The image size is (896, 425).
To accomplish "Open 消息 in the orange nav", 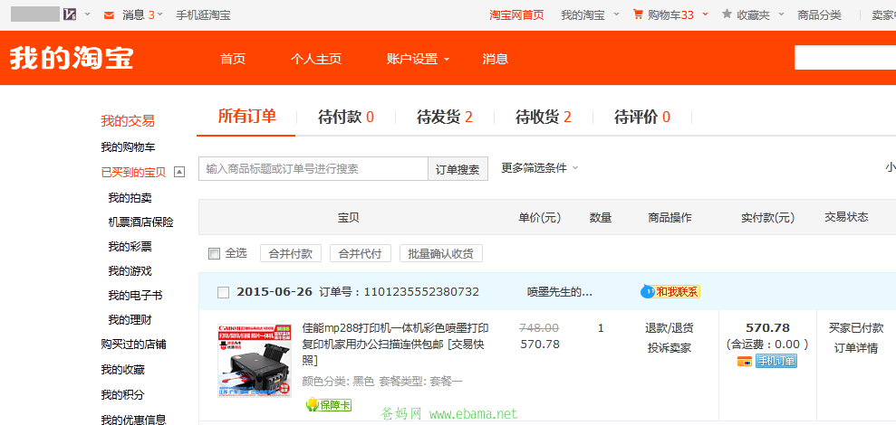I will coord(496,59).
